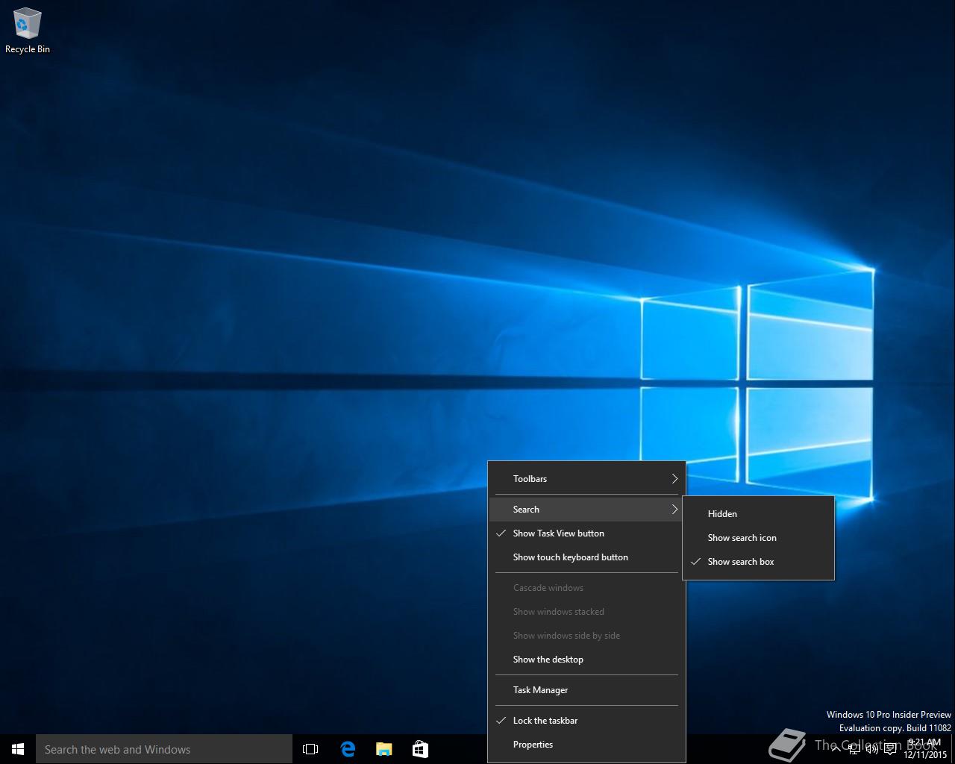The image size is (955, 764).
Task: Open taskbar Properties
Action: [587, 745]
